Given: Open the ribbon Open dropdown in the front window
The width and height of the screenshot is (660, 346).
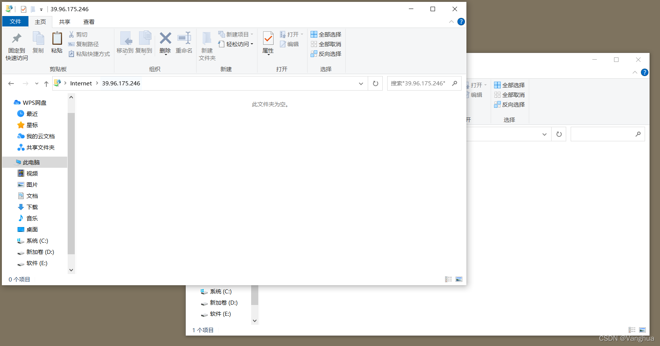Looking at the screenshot, I should pyautogui.click(x=292, y=34).
